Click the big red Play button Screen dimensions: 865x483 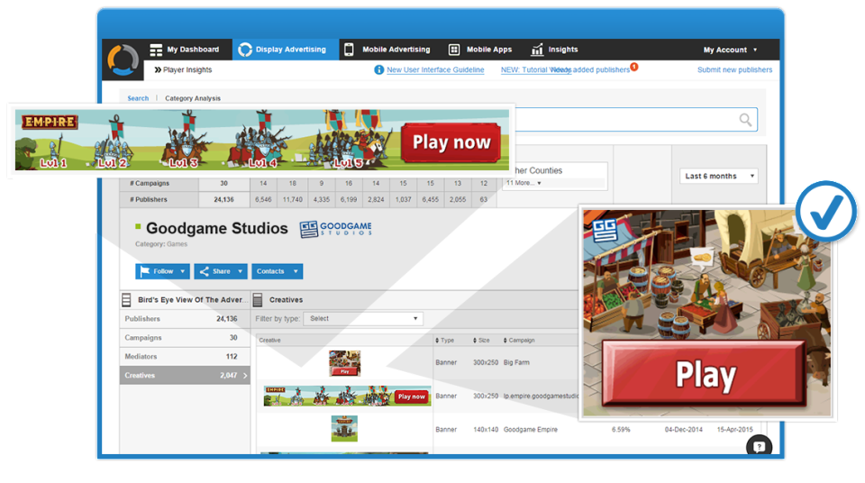point(705,375)
